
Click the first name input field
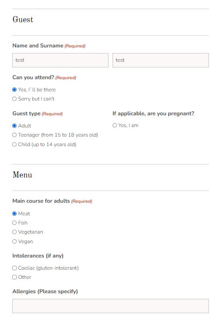point(60,60)
